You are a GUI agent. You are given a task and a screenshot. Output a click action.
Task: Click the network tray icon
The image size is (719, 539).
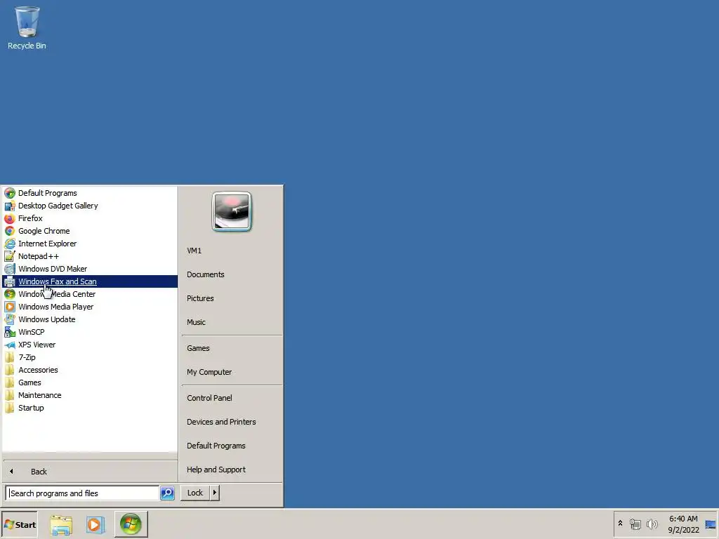[635, 524]
